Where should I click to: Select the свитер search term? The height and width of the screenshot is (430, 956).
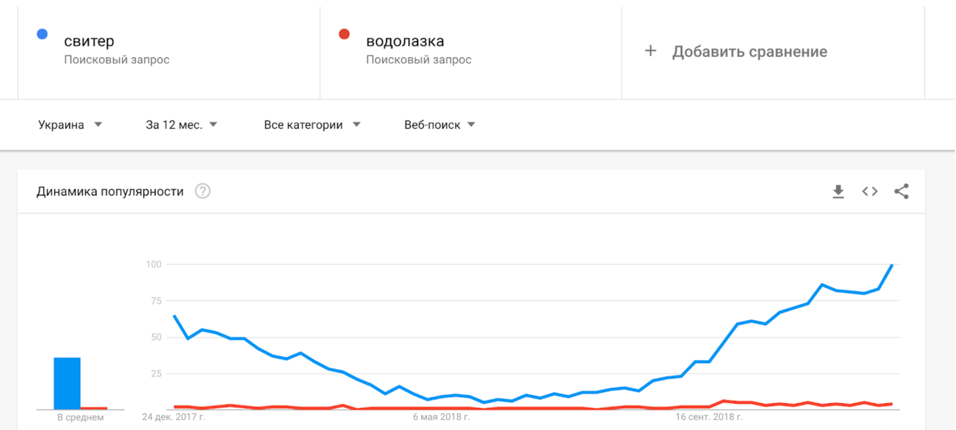point(89,41)
